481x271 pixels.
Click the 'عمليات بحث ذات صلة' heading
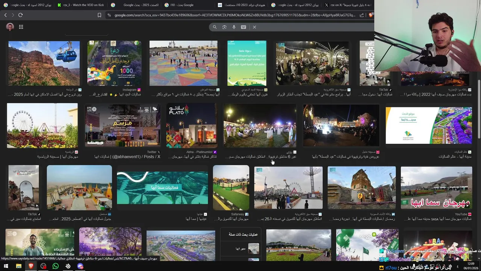pos(243,234)
